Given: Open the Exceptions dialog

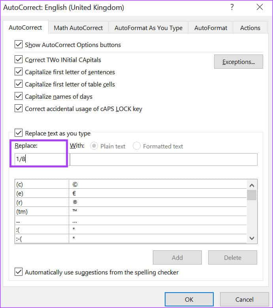Looking at the screenshot, I should 238,62.
